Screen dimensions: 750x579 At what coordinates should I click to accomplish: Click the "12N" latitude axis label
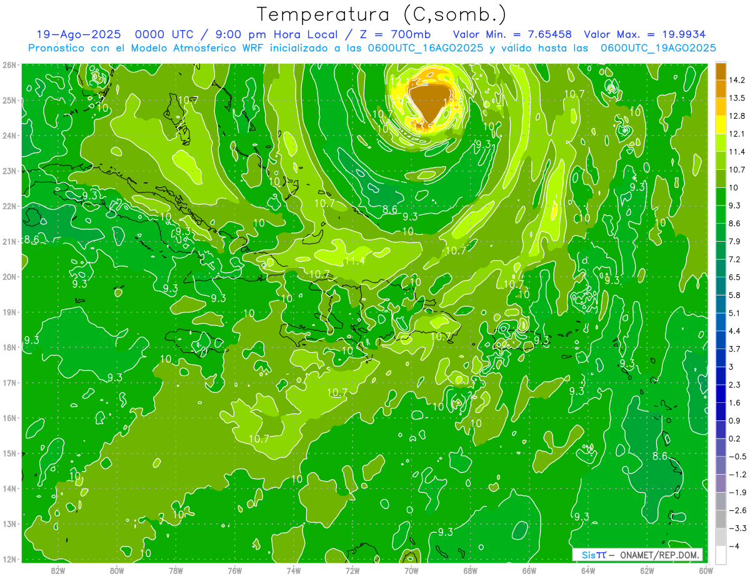tap(9, 559)
